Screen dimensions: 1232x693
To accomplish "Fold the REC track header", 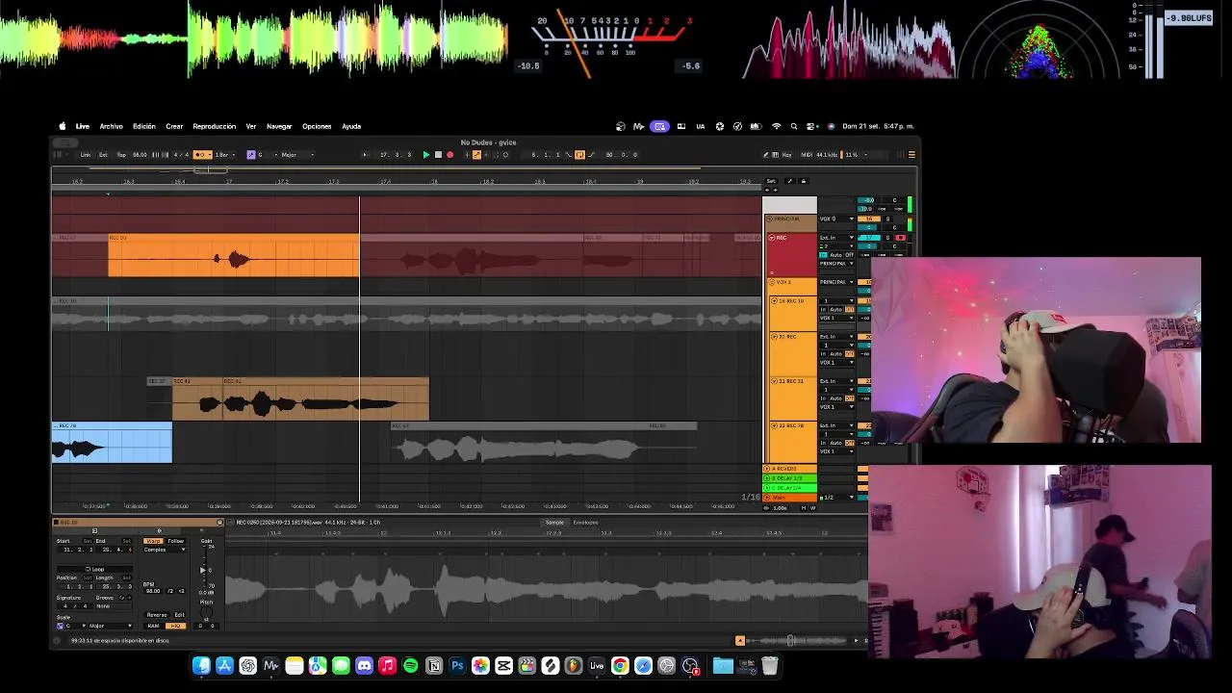I will coord(773,238).
